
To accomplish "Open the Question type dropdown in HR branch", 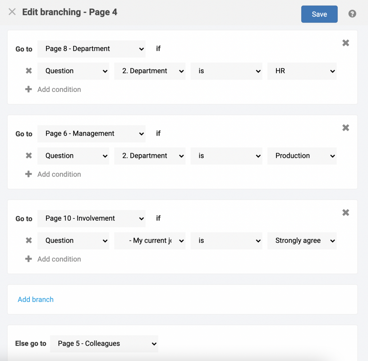I will (x=73, y=71).
